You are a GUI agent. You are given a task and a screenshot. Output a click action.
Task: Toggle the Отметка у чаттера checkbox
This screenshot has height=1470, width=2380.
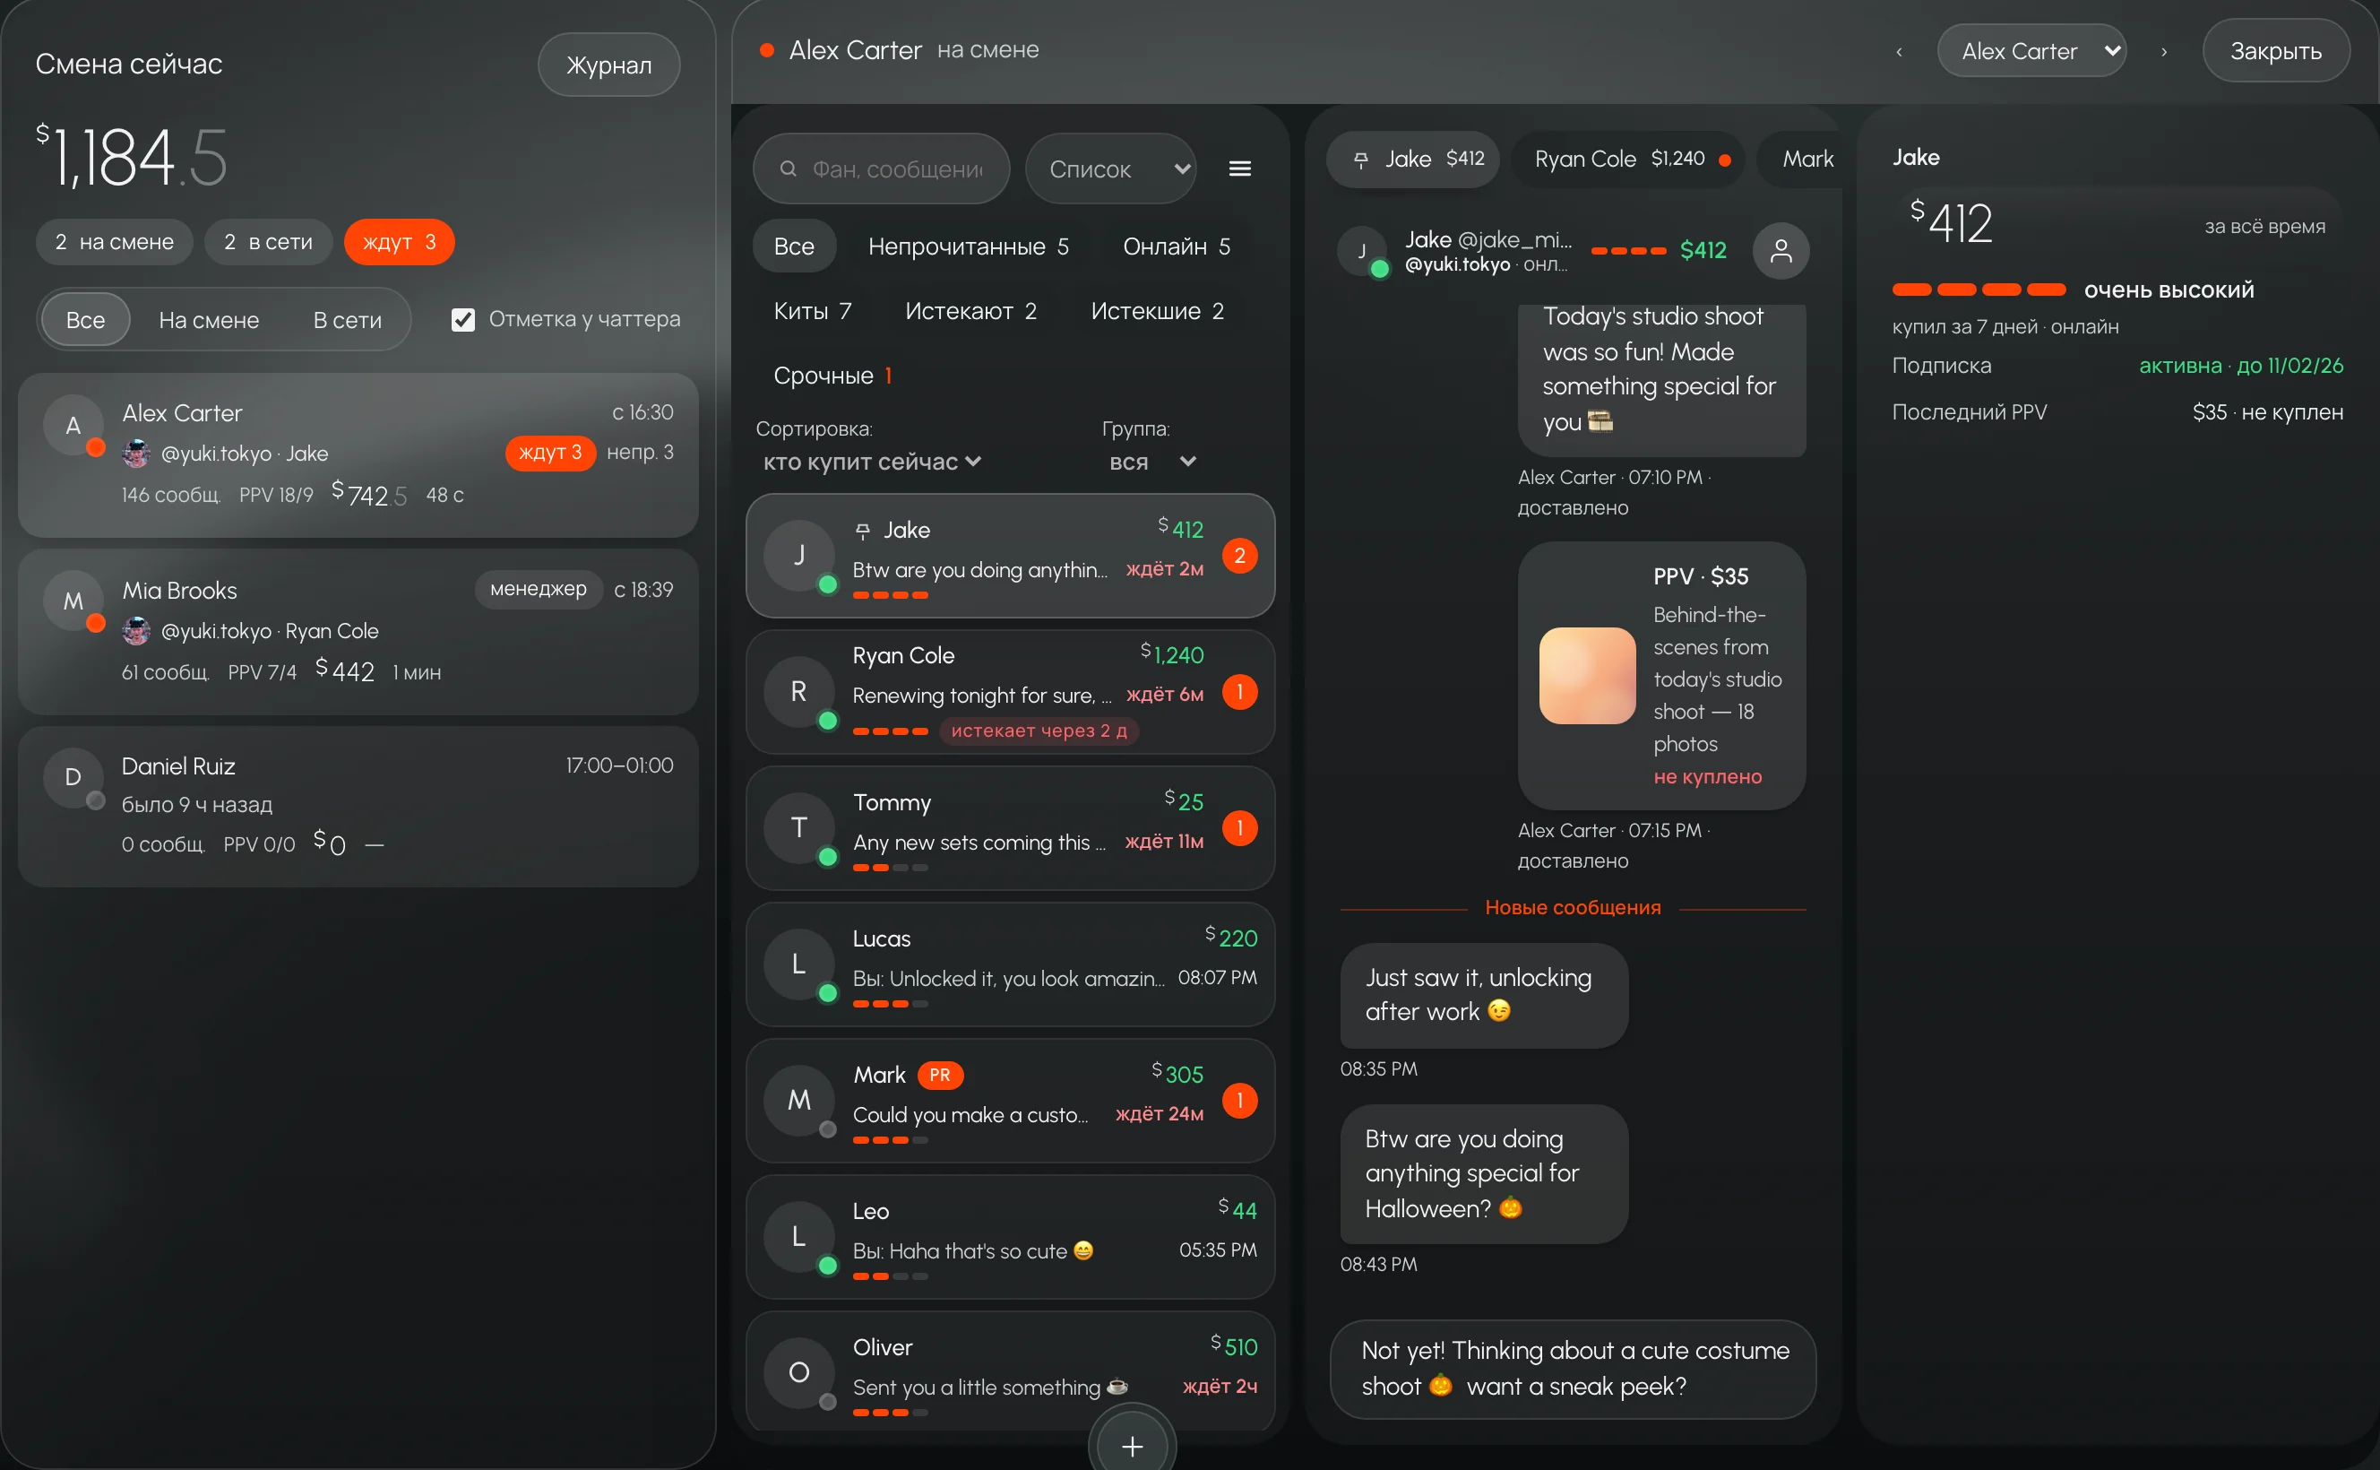coord(463,319)
